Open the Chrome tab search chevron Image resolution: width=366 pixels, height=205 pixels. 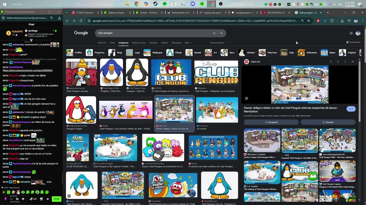[x=67, y=13]
